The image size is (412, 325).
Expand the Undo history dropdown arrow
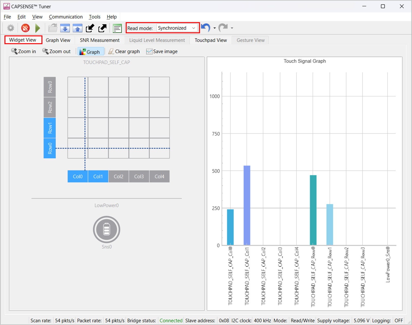pyautogui.click(x=214, y=28)
